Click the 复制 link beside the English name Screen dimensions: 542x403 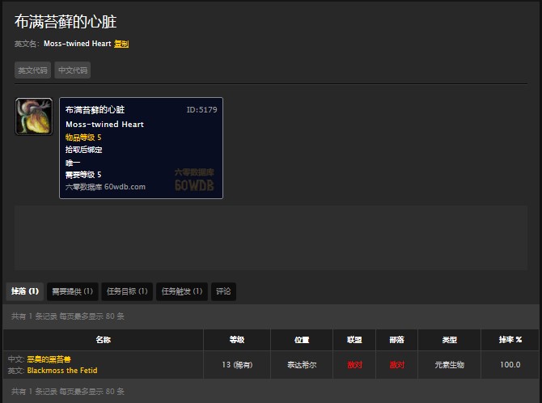121,44
